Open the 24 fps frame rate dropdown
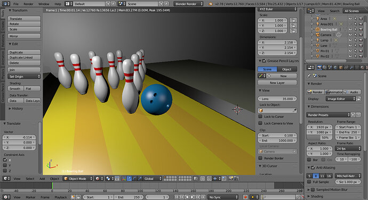 348,148
